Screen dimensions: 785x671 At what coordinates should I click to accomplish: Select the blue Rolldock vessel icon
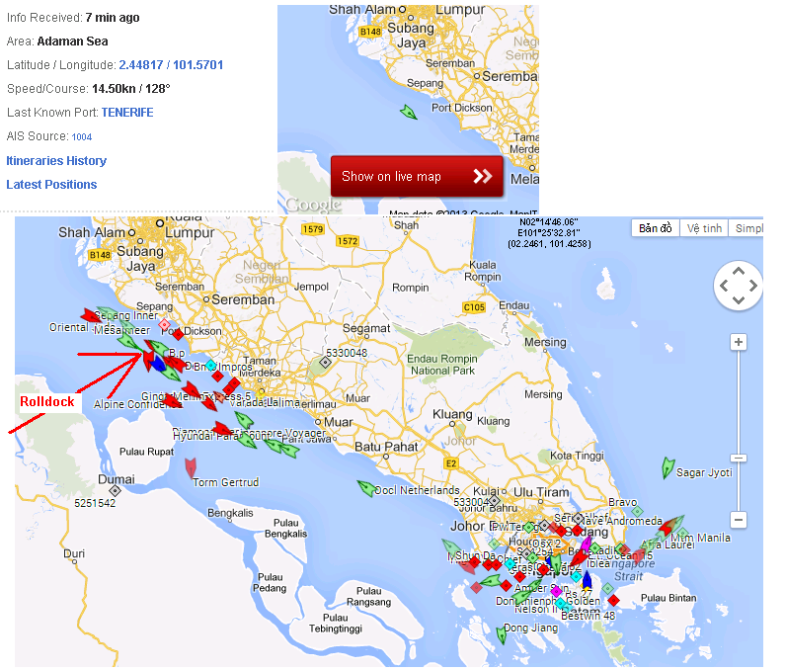click(158, 365)
